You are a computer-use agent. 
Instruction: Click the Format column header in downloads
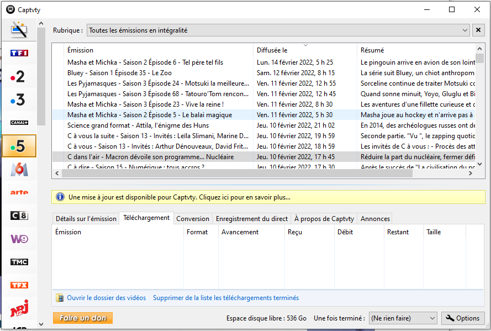pyautogui.click(x=200, y=232)
